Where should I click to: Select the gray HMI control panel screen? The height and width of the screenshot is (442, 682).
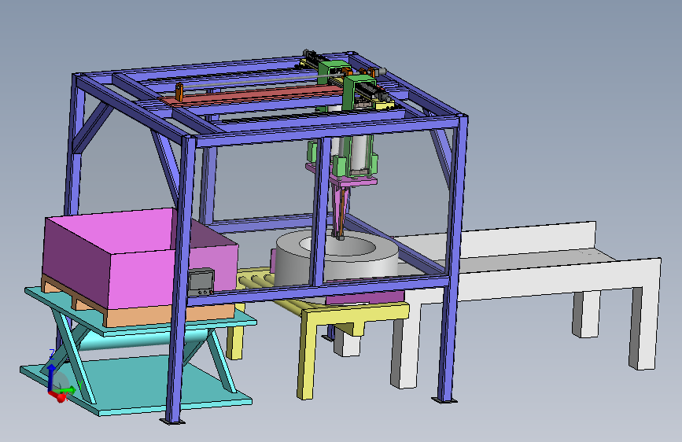(x=201, y=282)
